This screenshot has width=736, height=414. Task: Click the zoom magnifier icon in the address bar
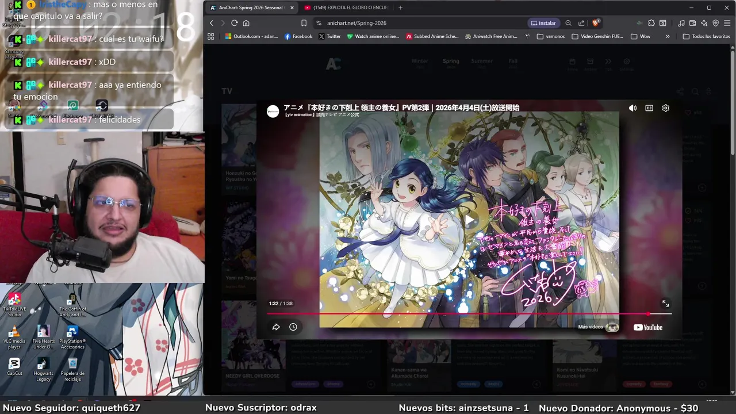point(568,23)
